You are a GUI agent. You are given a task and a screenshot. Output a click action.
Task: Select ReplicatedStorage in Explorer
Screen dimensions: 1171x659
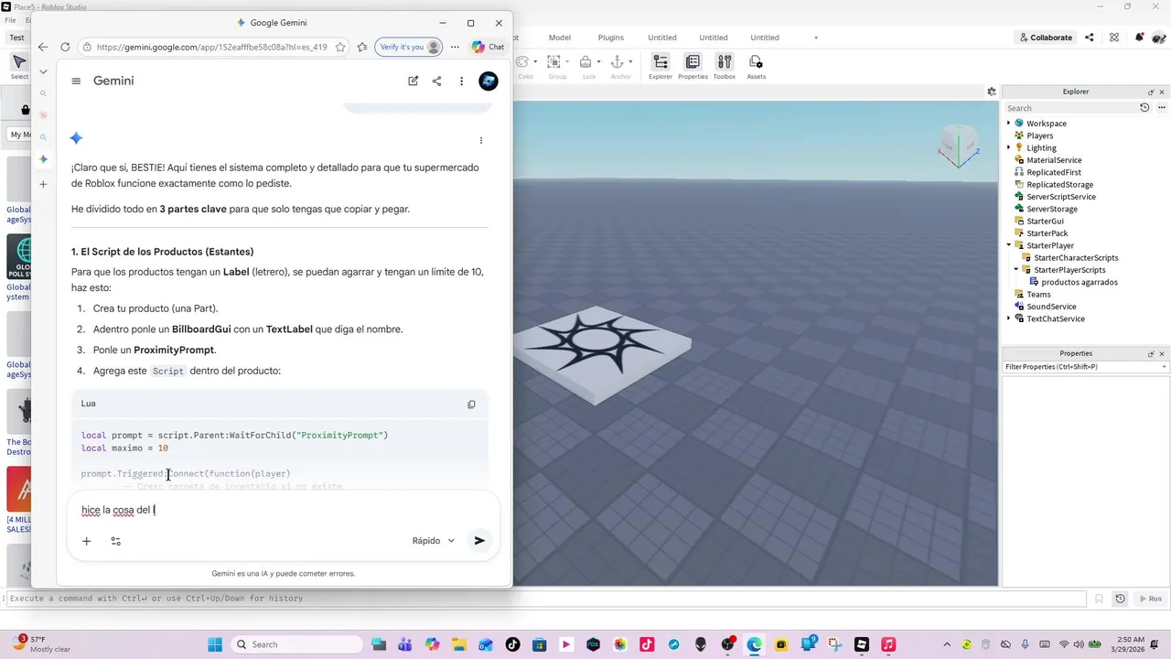[x=1059, y=185]
